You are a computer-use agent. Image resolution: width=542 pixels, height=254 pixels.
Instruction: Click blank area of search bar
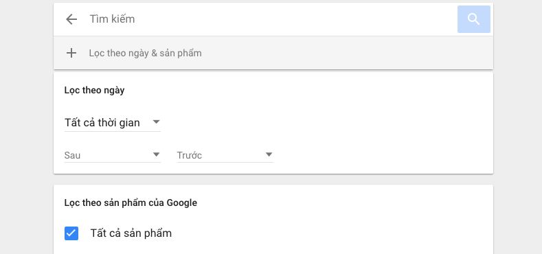294,19
